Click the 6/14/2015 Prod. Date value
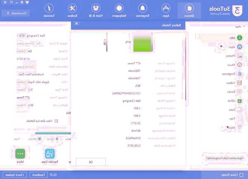 [23, 59]
